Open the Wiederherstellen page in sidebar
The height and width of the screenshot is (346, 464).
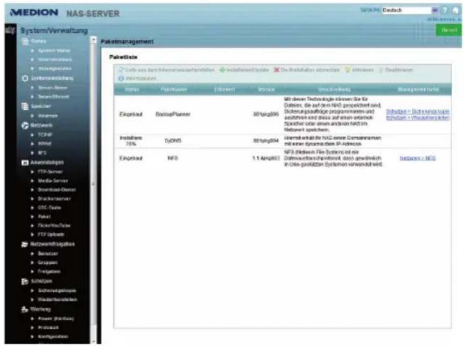point(58,300)
